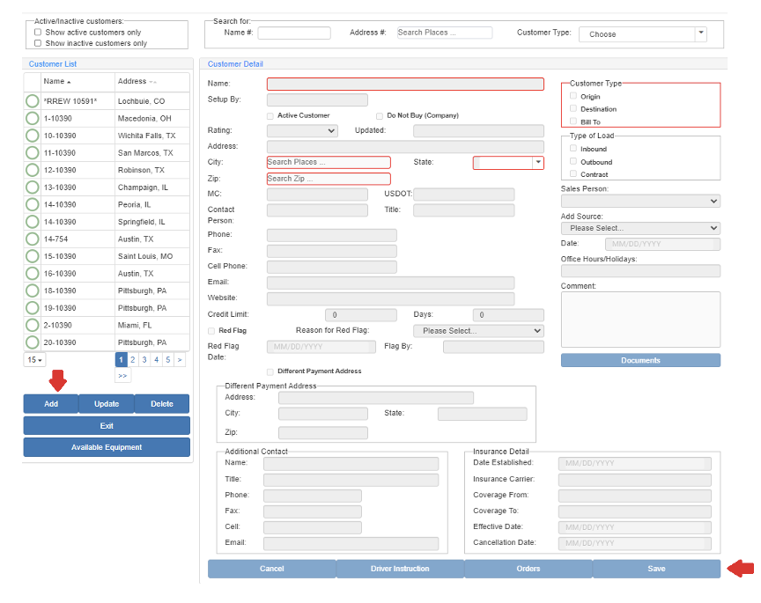The width and height of the screenshot is (761, 603).
Task: Select the circle for 10-10390 Wichita Falls
Action: 32,136
